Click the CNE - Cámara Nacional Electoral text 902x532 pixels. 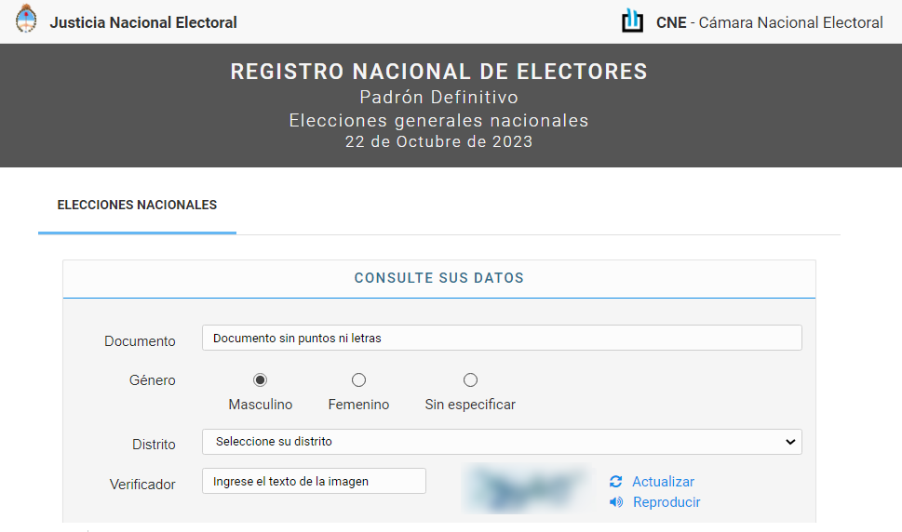[x=769, y=22]
